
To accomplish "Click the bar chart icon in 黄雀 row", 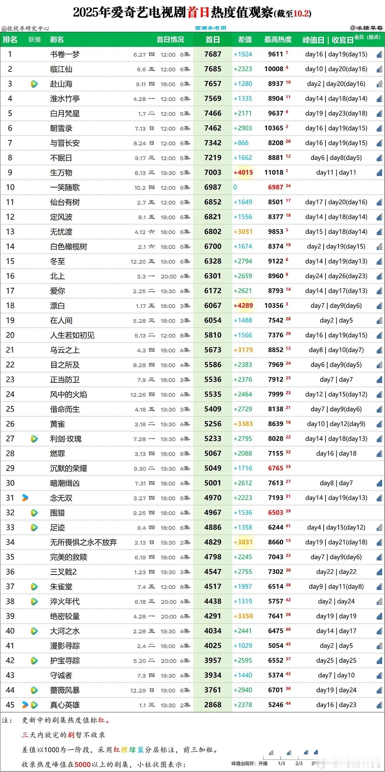I will point(379,424).
